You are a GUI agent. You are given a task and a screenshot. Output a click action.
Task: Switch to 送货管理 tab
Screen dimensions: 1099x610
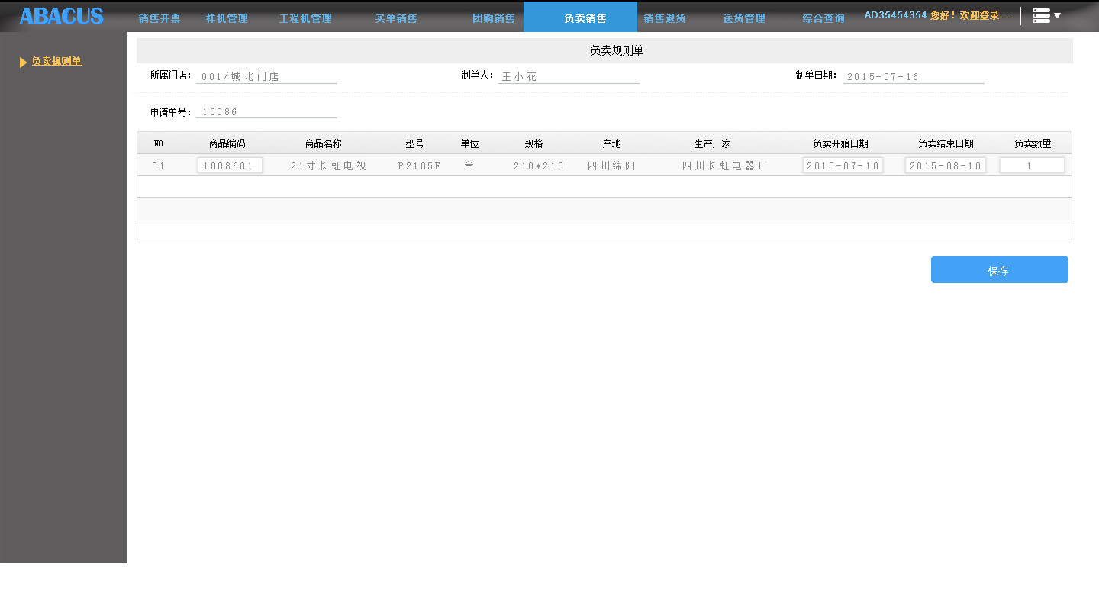coord(744,18)
